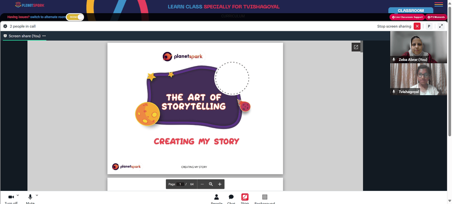Click Tvishagoyal's microphone icon

[394, 92]
